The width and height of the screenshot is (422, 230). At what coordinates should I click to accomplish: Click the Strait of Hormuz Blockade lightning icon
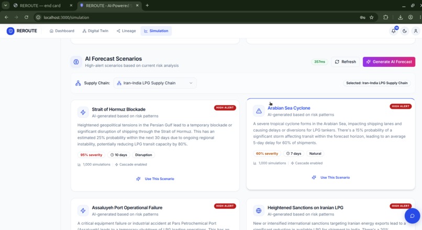pos(83,112)
